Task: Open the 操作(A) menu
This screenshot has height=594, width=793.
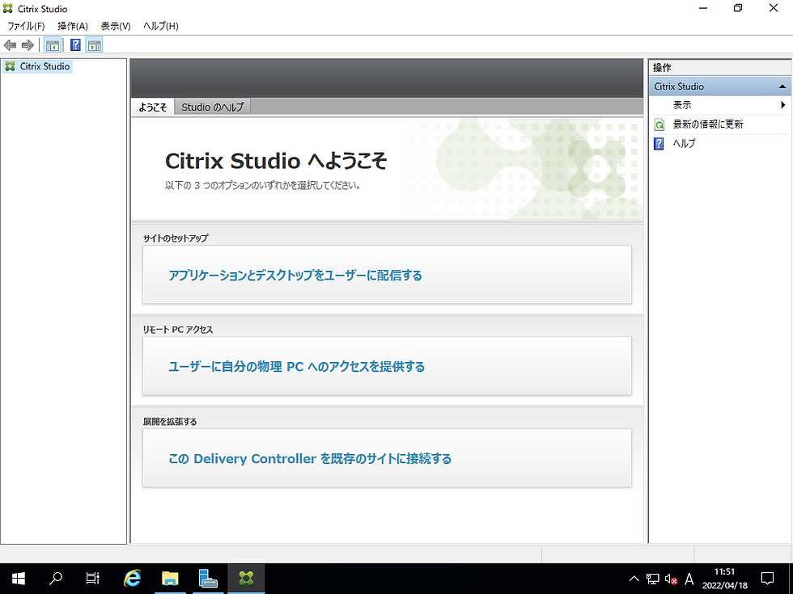Action: pyautogui.click(x=73, y=26)
